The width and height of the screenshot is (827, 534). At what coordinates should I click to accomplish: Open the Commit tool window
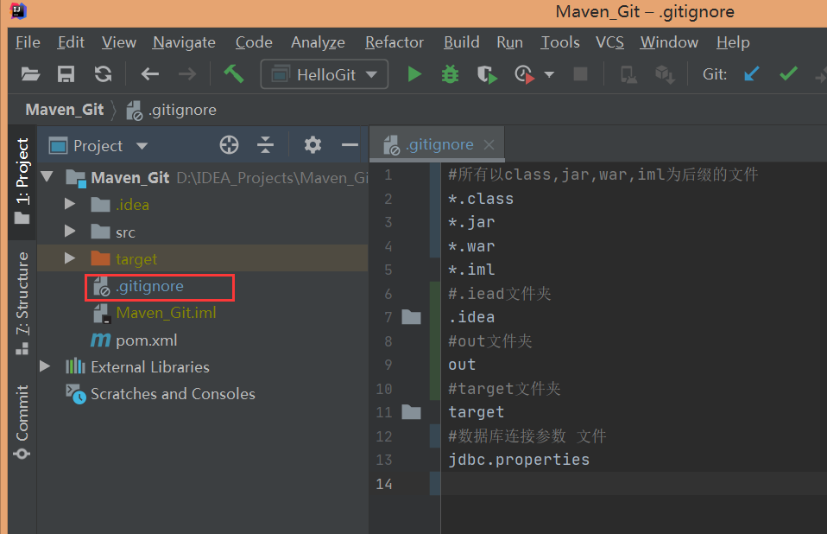22,422
